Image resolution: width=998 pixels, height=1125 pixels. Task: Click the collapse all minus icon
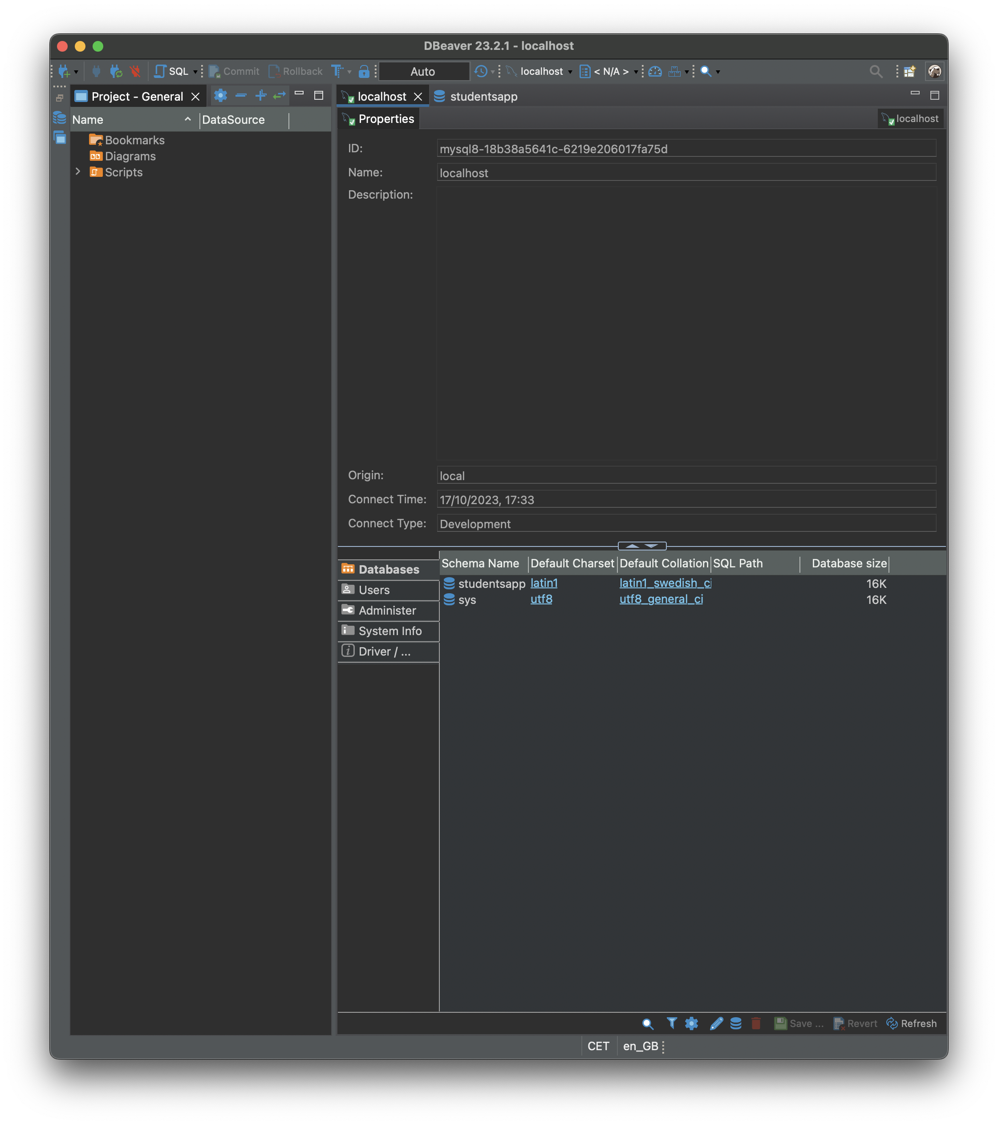[x=240, y=95]
